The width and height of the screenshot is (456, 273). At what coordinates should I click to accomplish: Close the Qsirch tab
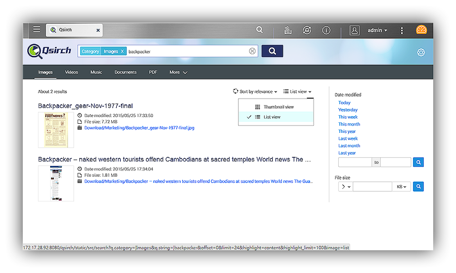coord(98,30)
